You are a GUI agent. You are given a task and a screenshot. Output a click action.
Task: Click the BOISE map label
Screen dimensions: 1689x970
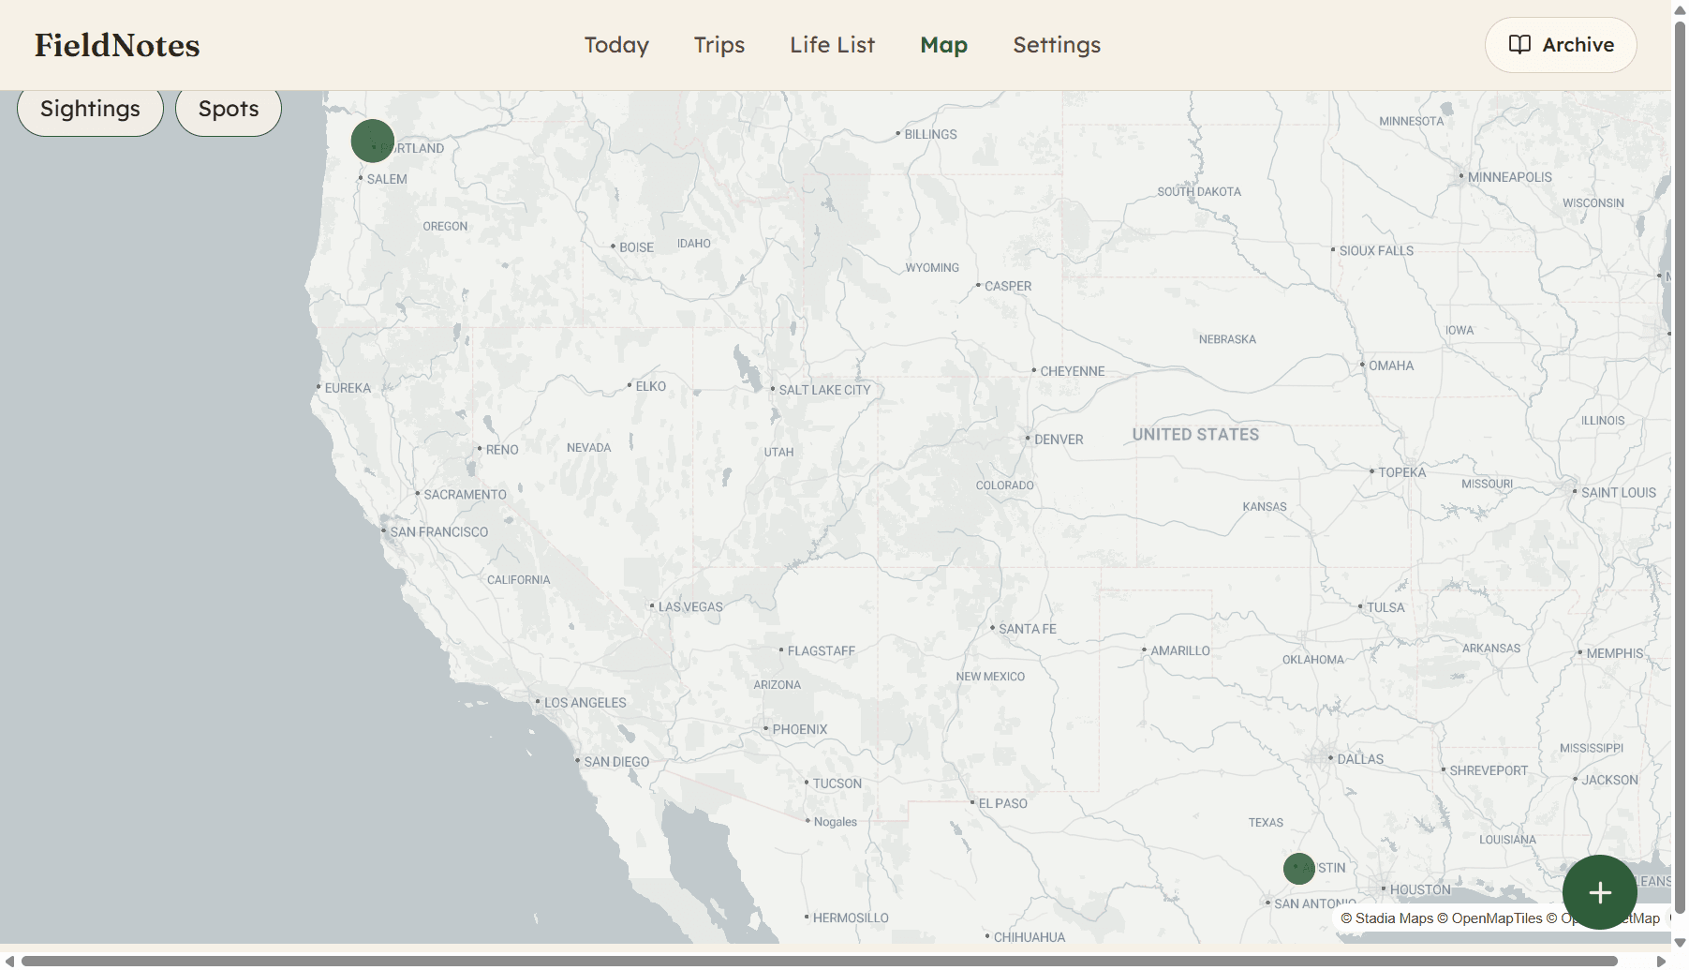pos(636,247)
